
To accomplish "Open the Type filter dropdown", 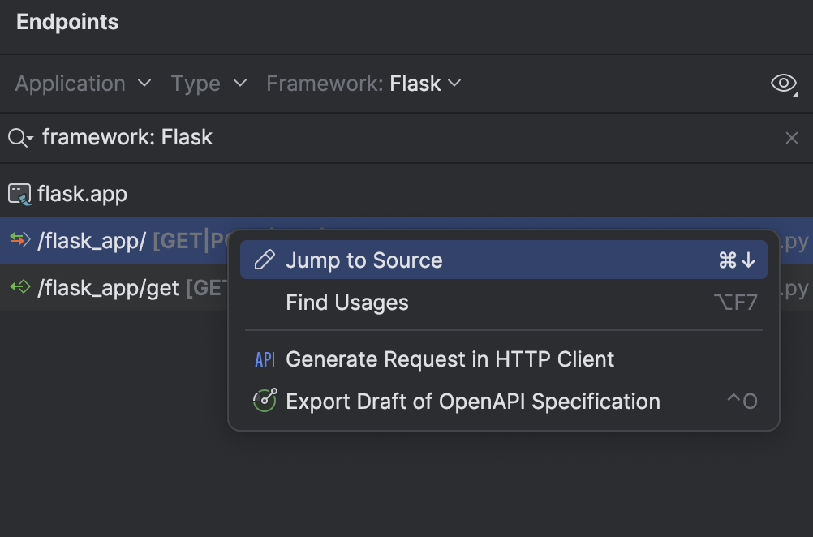I will tap(208, 83).
